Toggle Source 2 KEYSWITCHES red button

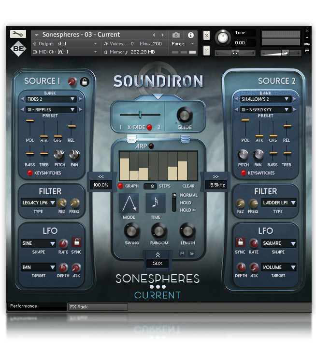click(x=244, y=173)
